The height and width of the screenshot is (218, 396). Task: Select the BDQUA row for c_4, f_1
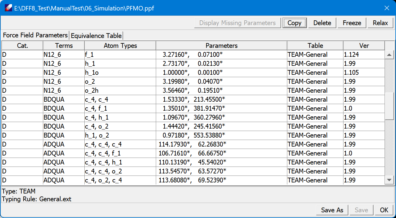point(120,108)
